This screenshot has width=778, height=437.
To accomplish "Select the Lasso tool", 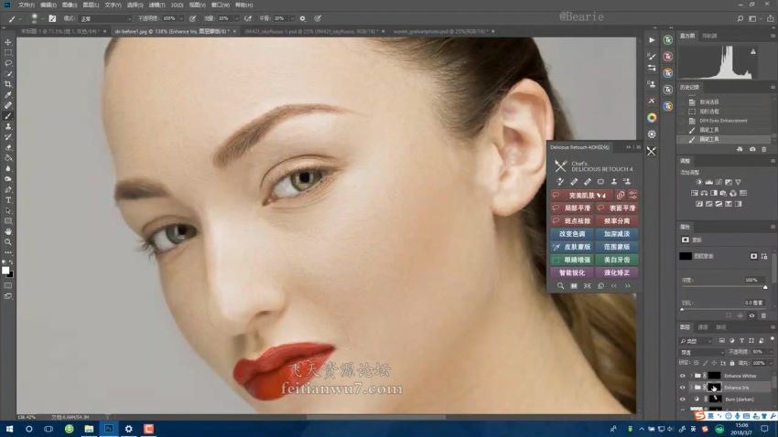I will (x=8, y=63).
